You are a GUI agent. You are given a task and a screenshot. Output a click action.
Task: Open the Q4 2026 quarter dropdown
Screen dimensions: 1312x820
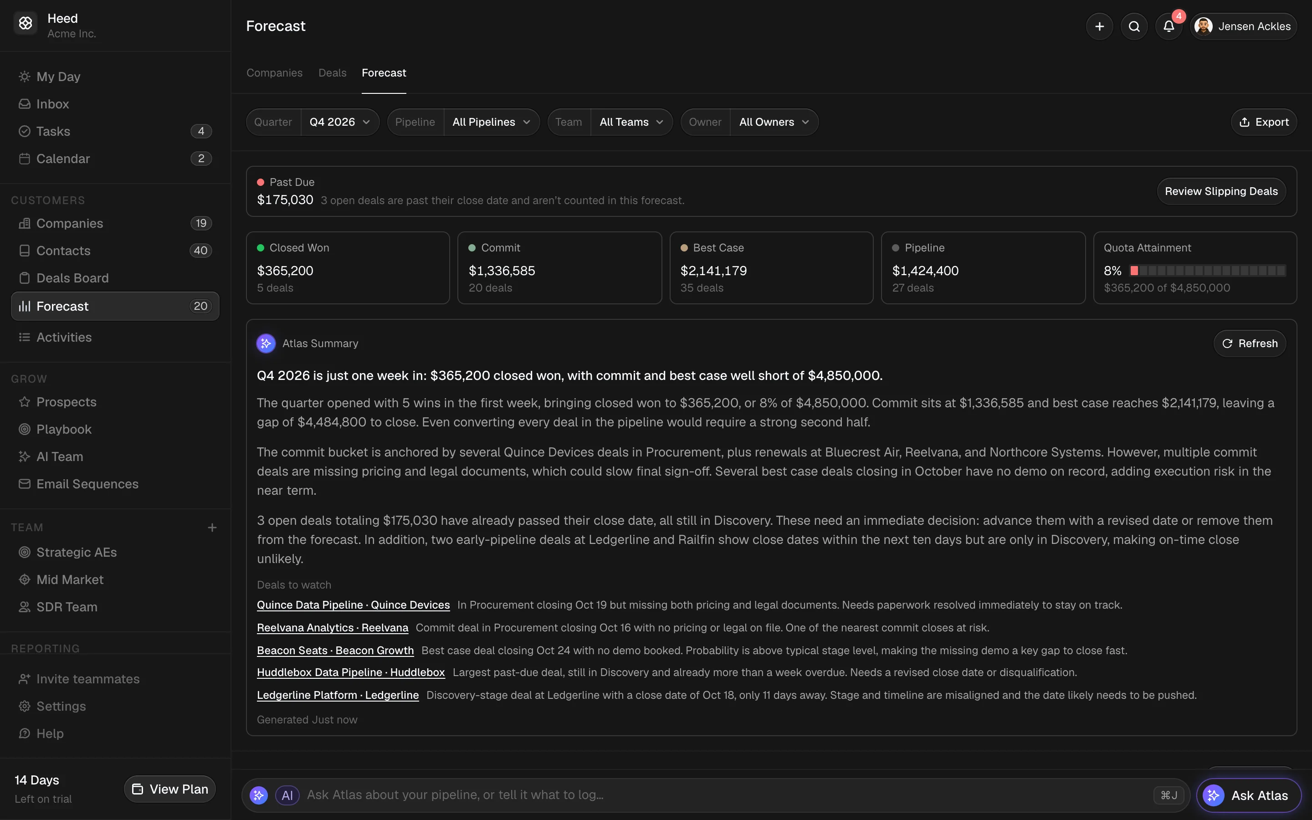[x=340, y=122]
